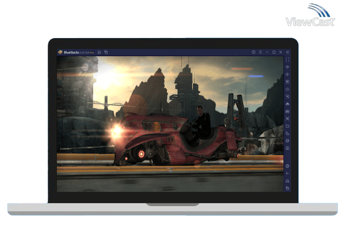Open the multi-instance manager in the sidebar
This screenshot has width=342, height=235.
287,133
